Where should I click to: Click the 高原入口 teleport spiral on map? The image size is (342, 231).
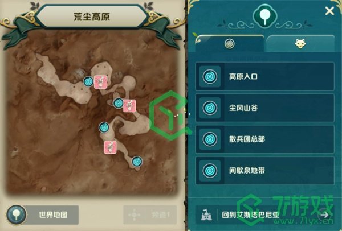click(x=88, y=81)
